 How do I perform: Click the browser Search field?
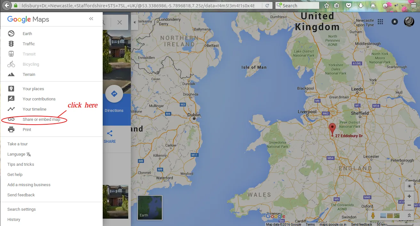coord(297,5)
